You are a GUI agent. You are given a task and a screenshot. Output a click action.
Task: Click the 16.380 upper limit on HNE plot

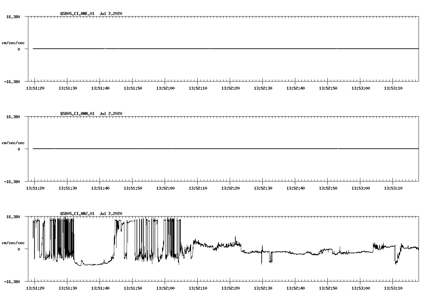[13, 17]
